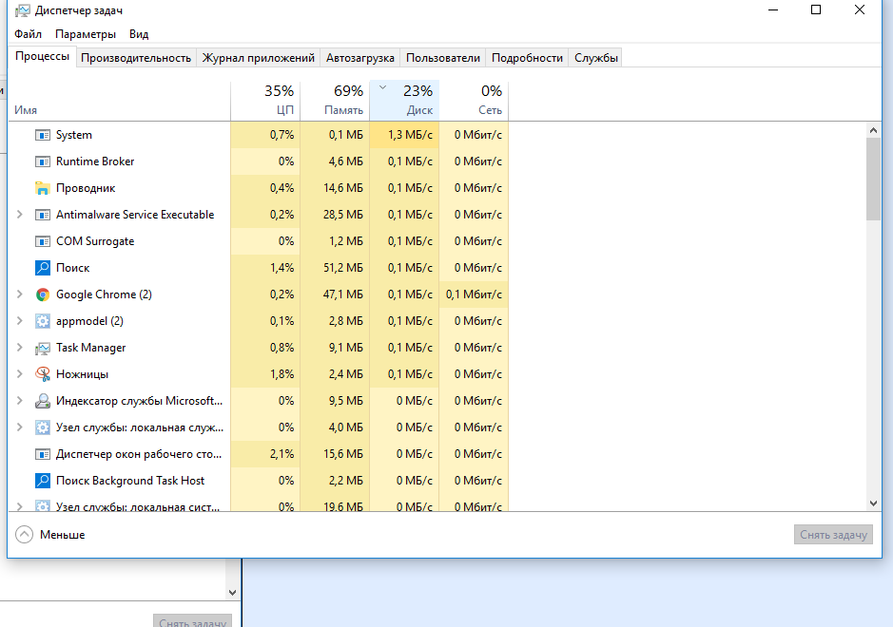
Task: Expand the Узел службы: локальная служ... row
Action: pos(19,427)
